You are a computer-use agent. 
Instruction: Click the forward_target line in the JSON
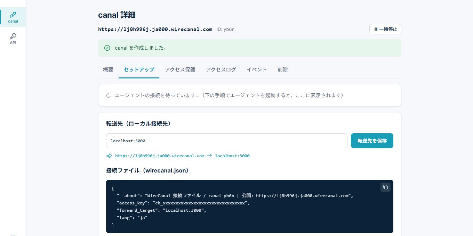(161, 210)
